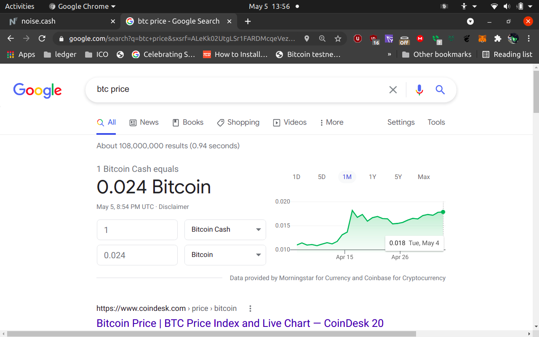The image size is (539, 337).
Task: Open the CoinDesk Bitcoin Price link
Action: (x=240, y=323)
